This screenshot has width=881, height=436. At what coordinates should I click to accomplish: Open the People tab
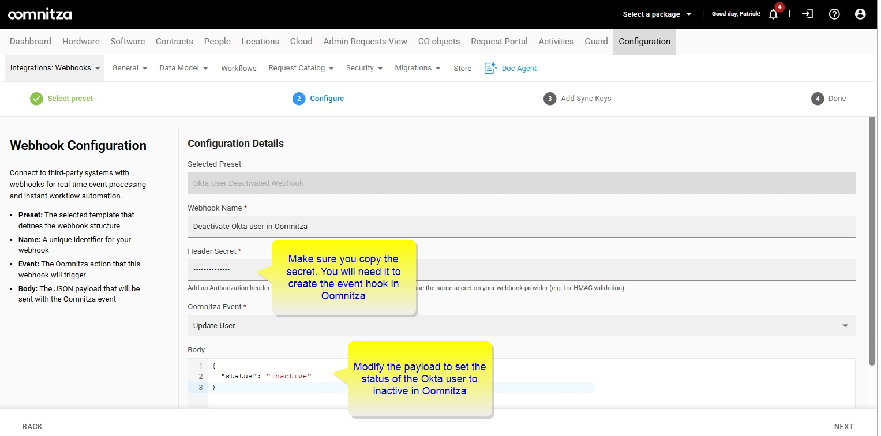(217, 42)
